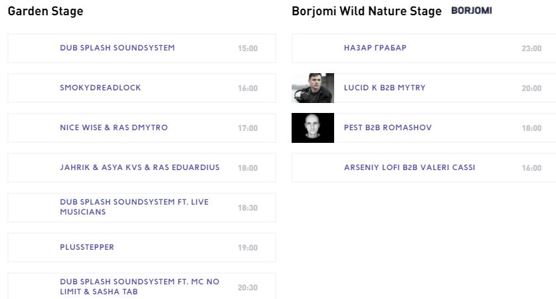Open Dub Splash ft. MC No Limit set

tap(139, 286)
